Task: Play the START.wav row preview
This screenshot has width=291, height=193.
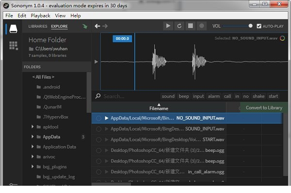Action: 106,139
